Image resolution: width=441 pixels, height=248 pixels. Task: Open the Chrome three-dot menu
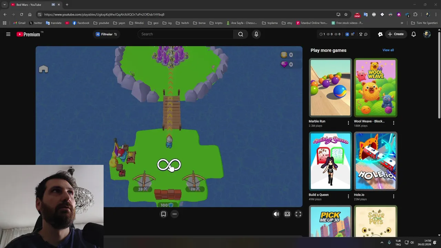point(436,14)
